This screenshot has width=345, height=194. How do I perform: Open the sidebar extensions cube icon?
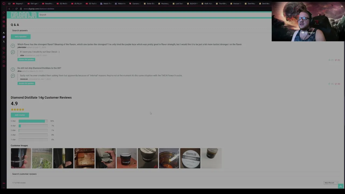(x=4, y=61)
